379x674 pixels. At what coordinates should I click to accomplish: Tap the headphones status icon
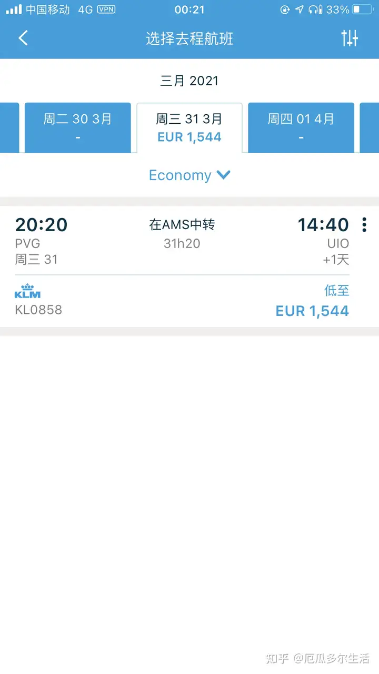pyautogui.click(x=315, y=9)
